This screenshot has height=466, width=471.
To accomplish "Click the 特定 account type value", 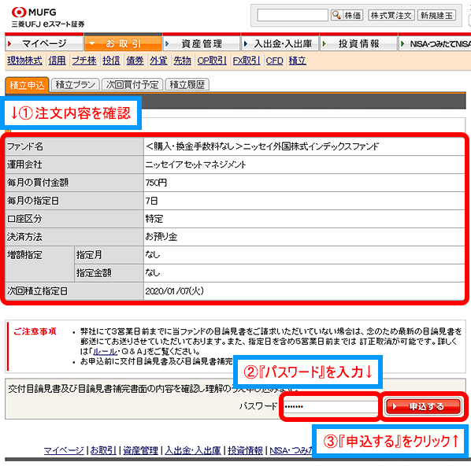I will 154,219.
